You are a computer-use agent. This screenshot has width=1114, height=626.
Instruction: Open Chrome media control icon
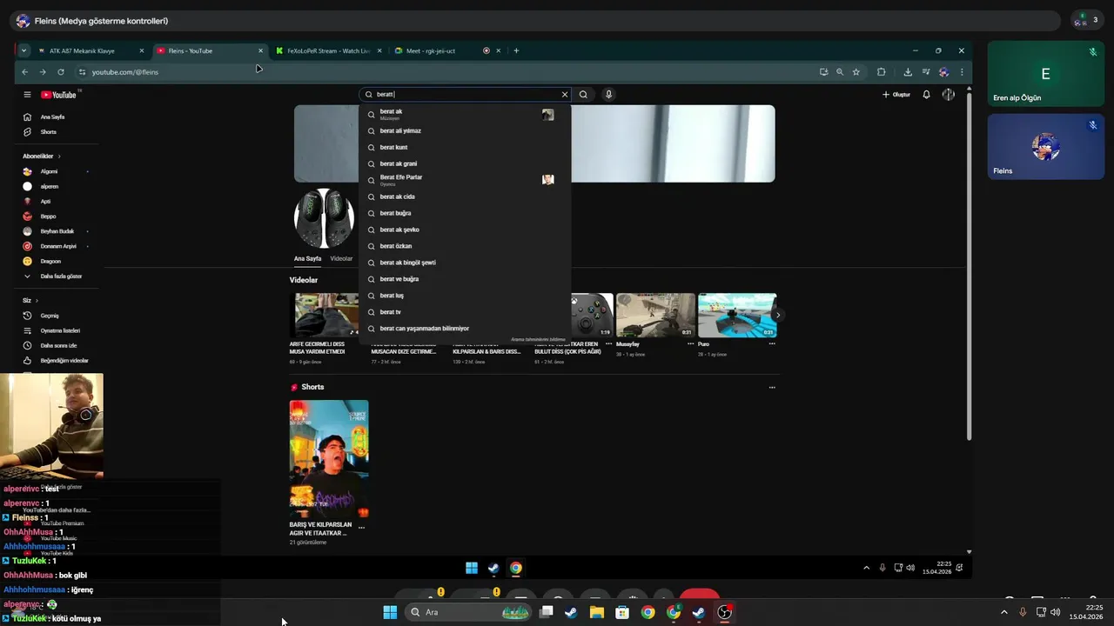[926, 72]
